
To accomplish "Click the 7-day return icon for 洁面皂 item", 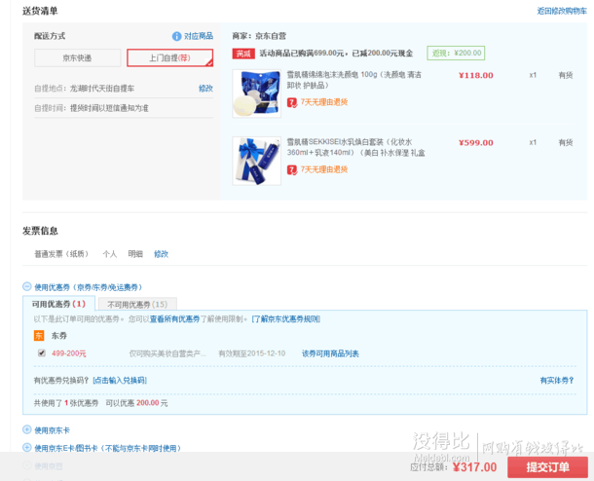I will (292, 102).
